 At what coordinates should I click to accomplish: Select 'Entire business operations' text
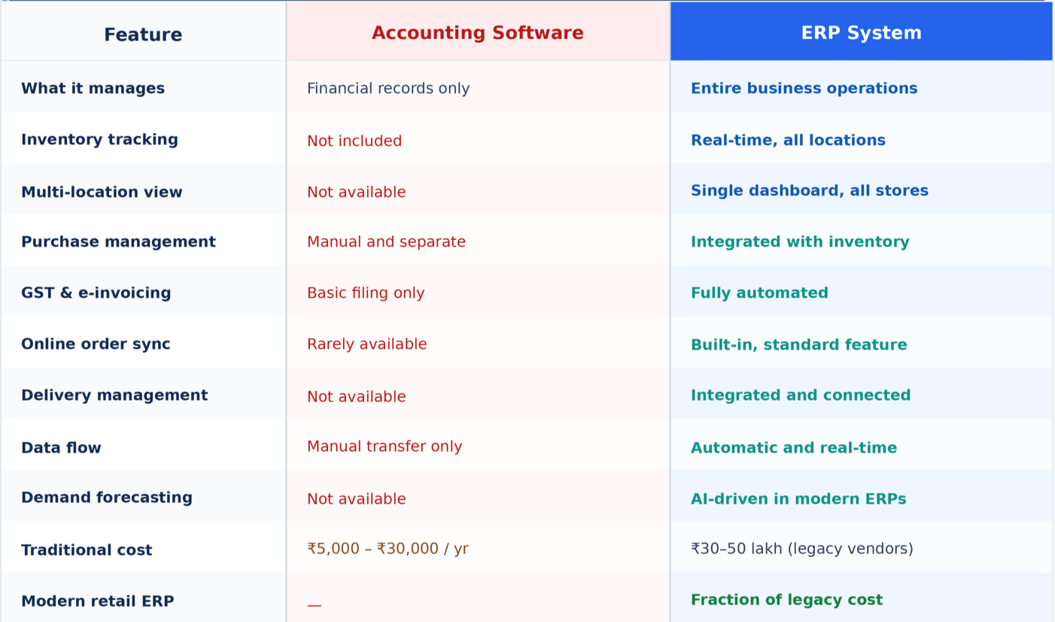[x=804, y=89]
